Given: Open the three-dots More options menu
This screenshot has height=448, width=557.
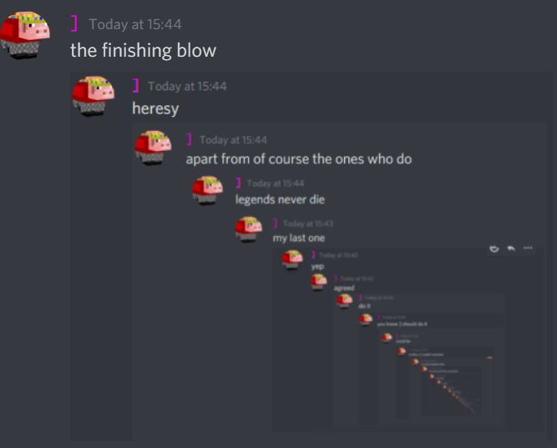Looking at the screenshot, I should (528, 248).
